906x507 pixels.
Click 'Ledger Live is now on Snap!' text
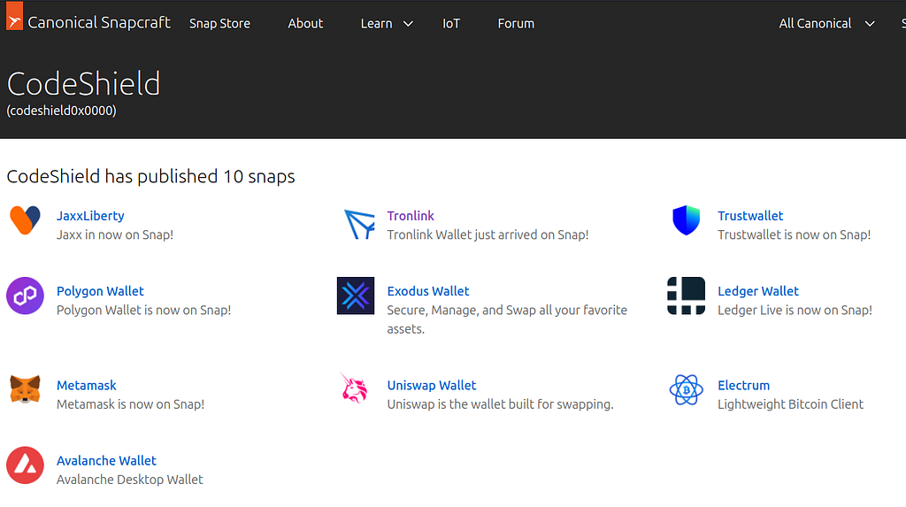[x=795, y=310]
